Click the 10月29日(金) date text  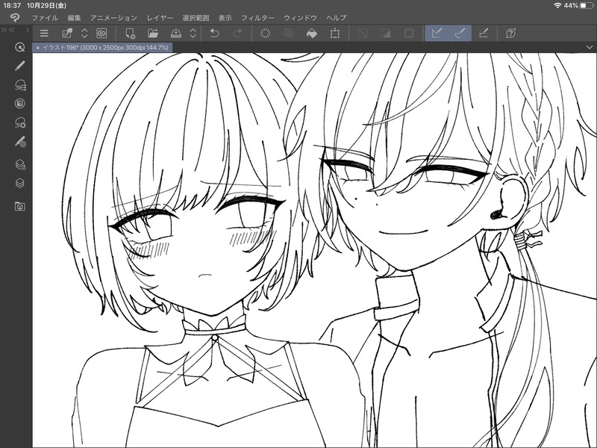click(x=46, y=5)
